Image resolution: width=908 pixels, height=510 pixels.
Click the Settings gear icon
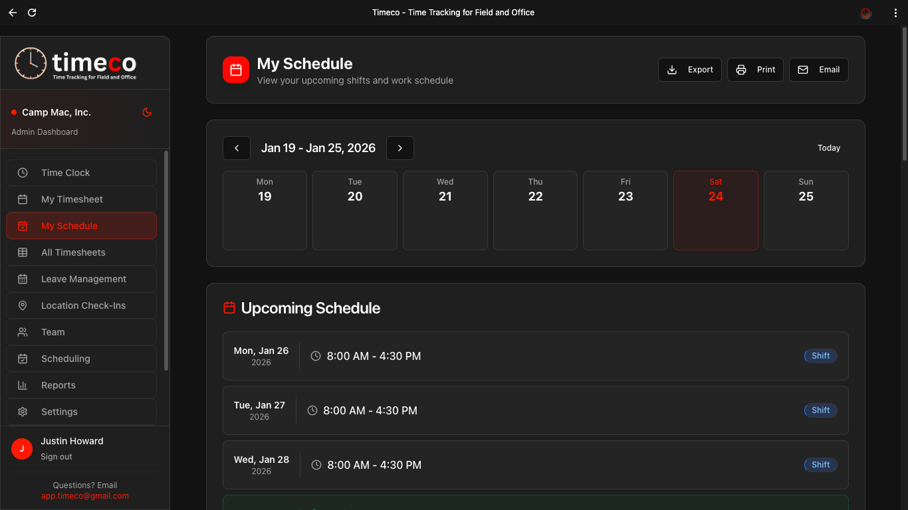point(22,411)
